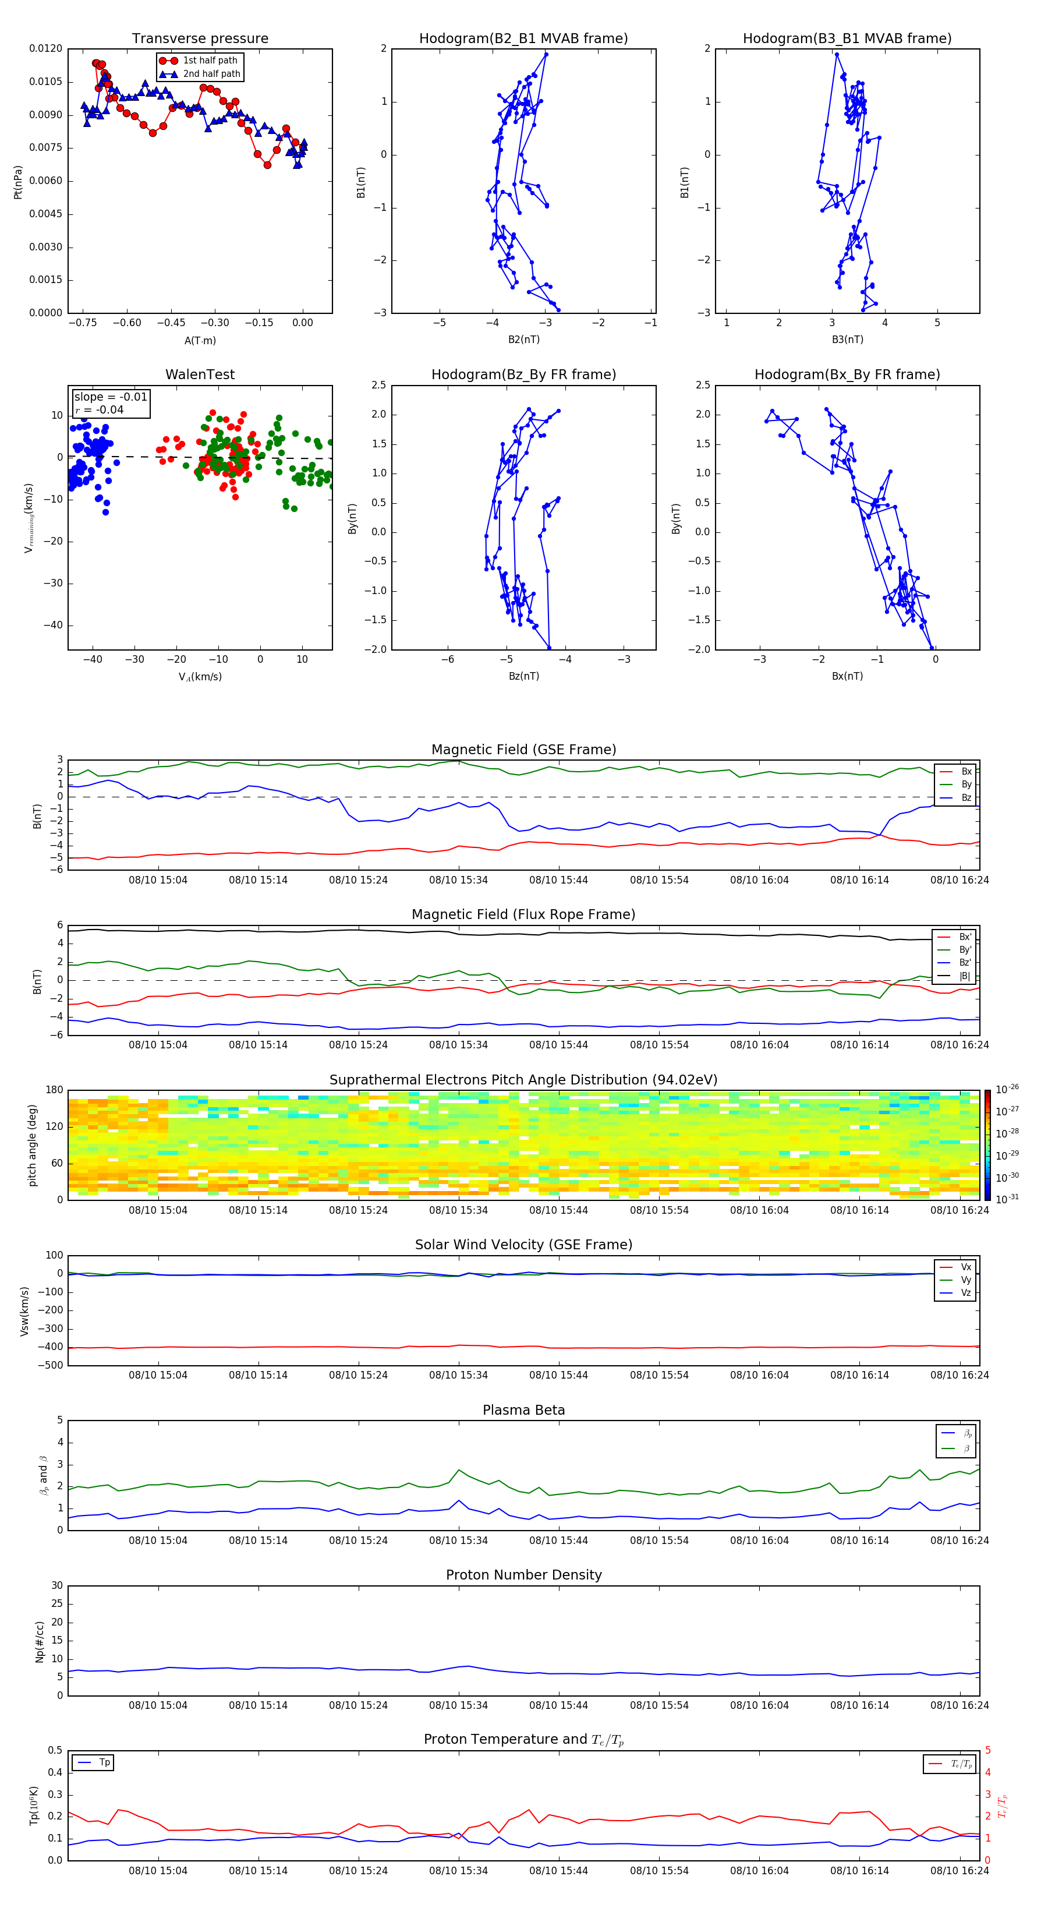Click the '|B|' entry in the Flux Rope legend
Image resolution: width=1048 pixels, height=1922 pixels.
click(x=955, y=976)
